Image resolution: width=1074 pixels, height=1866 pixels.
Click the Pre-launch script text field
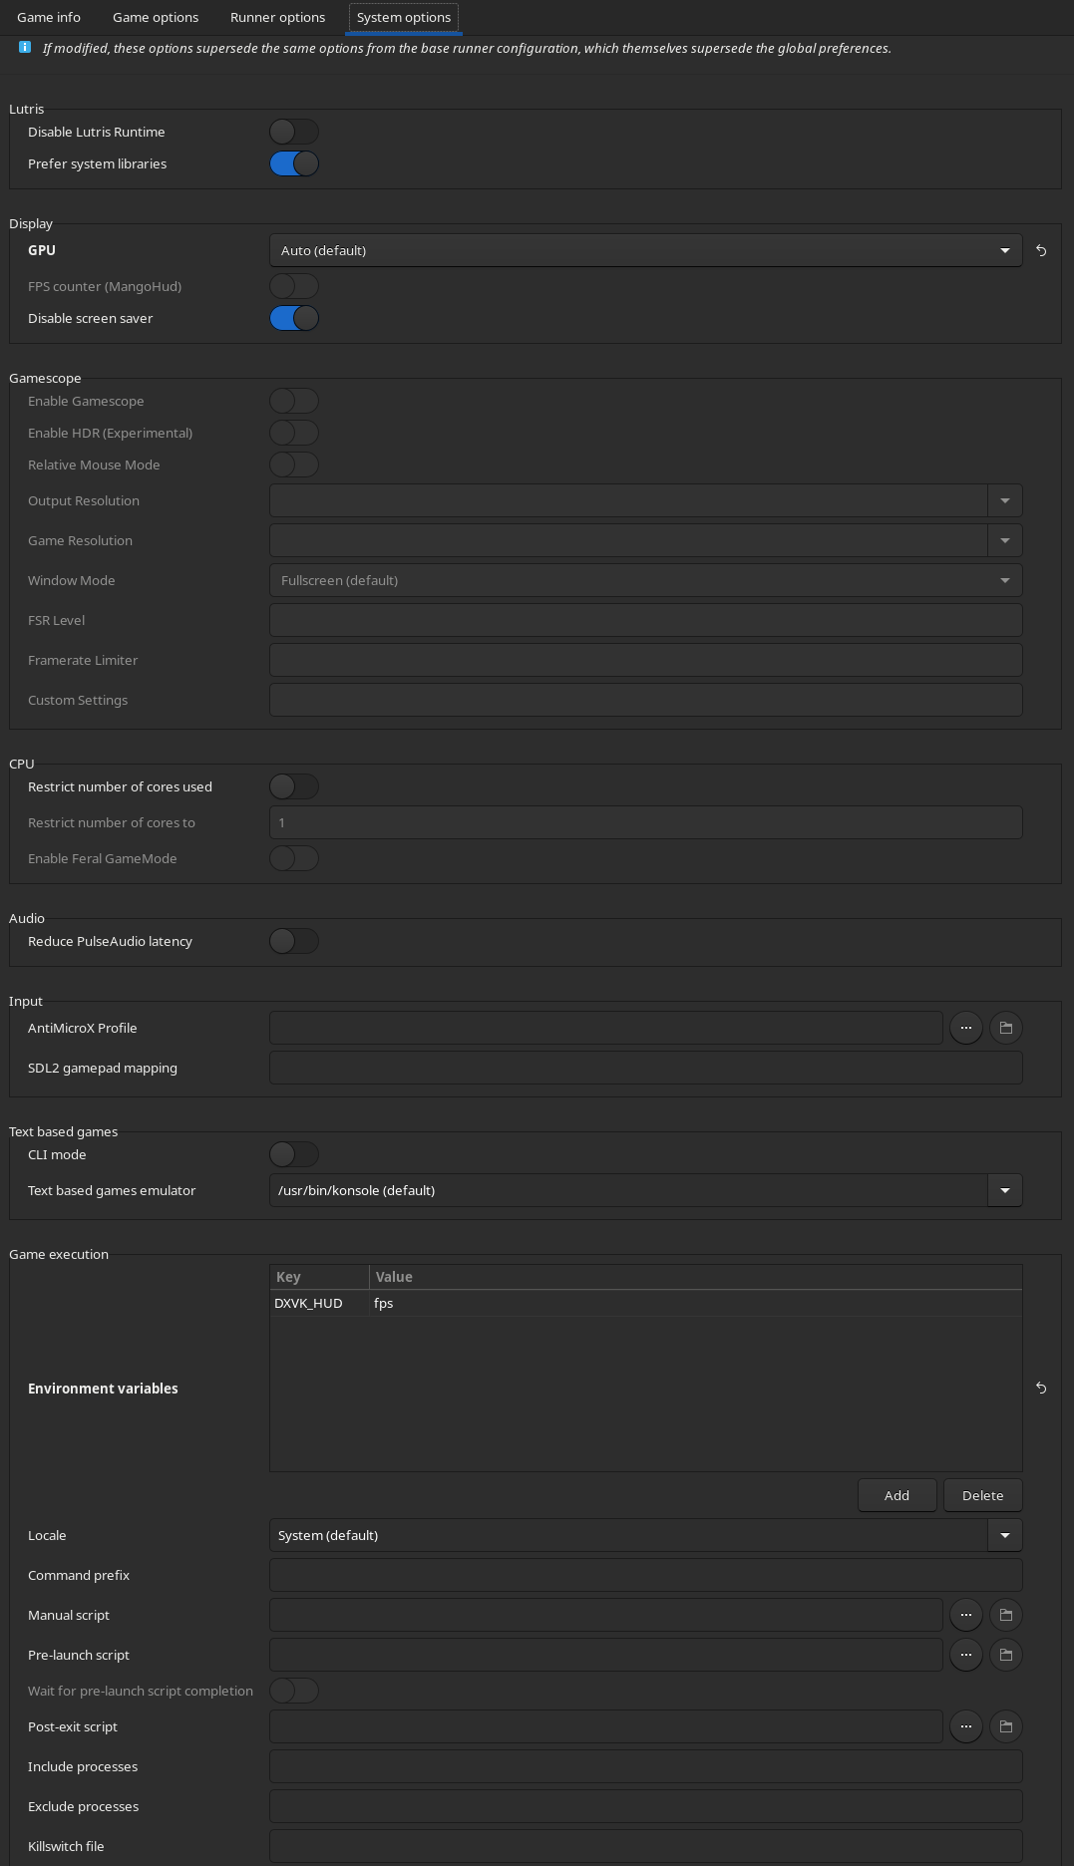[x=606, y=1655]
